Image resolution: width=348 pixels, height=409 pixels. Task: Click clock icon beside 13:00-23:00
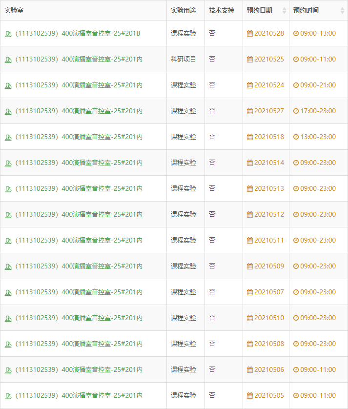(x=296, y=137)
